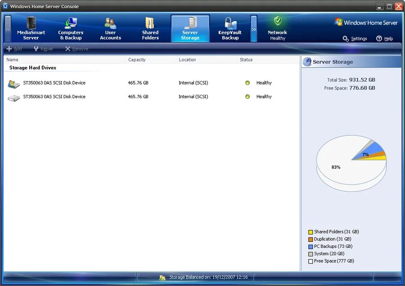This screenshot has height=286, width=405.
Task: Switch to Computers & Backup tab
Action: [71, 28]
